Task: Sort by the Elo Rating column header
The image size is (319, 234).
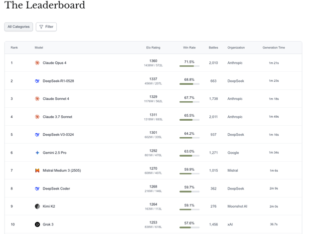Action: point(153,47)
